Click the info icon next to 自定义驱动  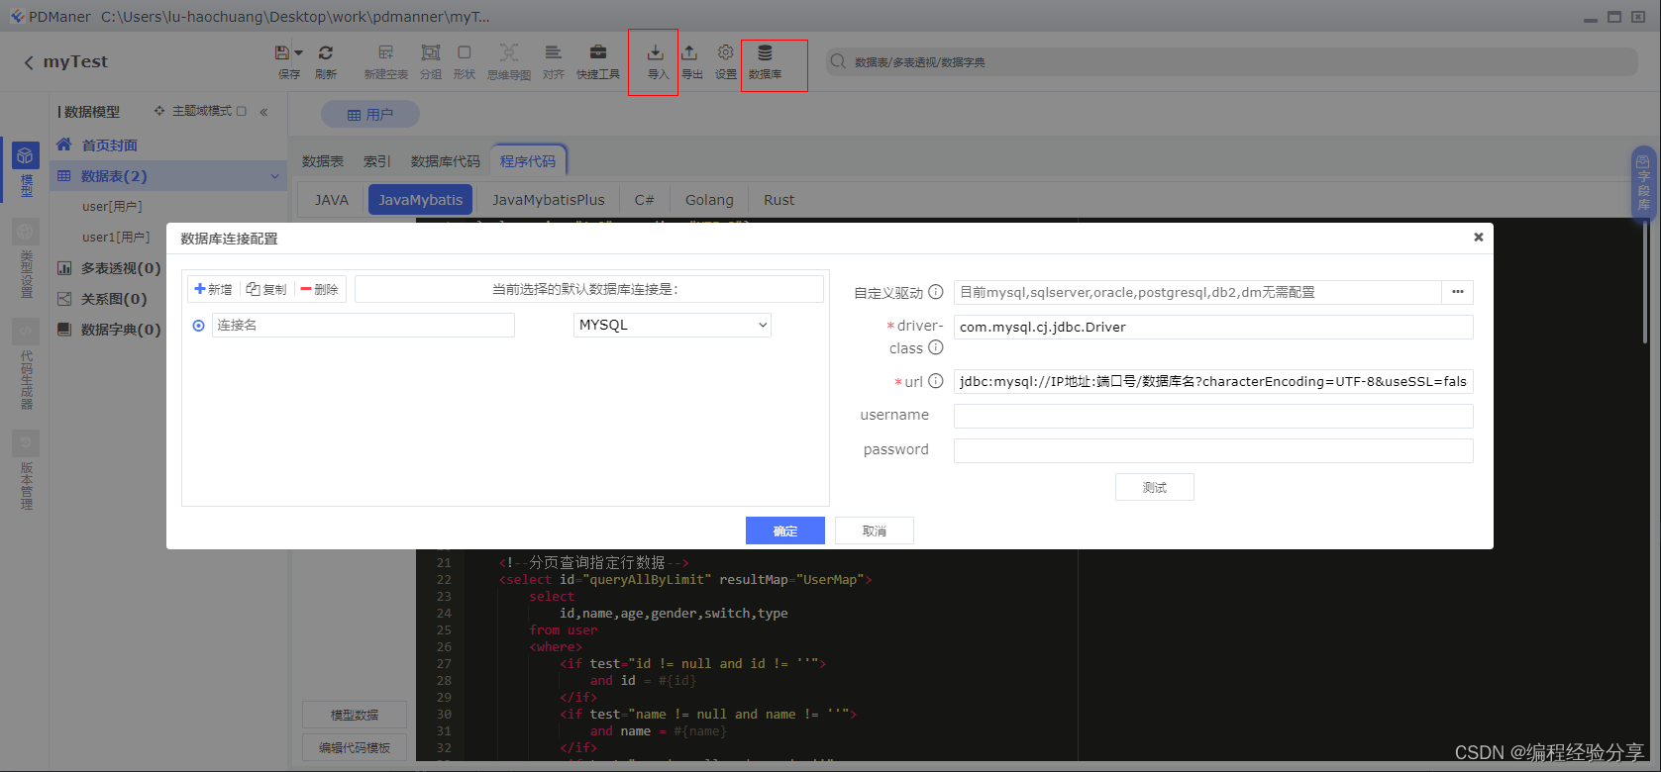pyautogui.click(x=936, y=292)
